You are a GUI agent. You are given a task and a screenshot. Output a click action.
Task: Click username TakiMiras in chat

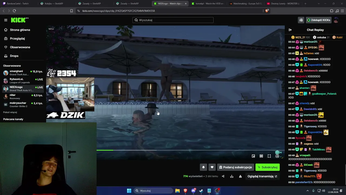pos(318,149)
